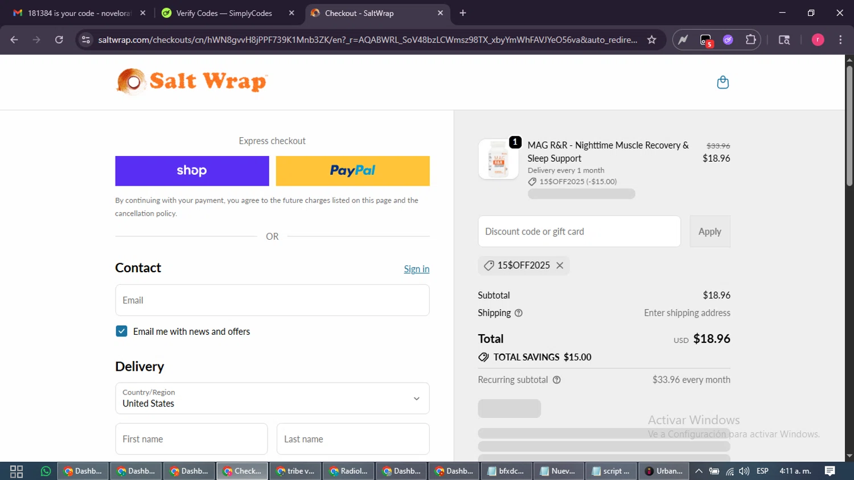854x480 pixels.
Task: Click the 4:11 a. m. clock
Action: pos(795,471)
